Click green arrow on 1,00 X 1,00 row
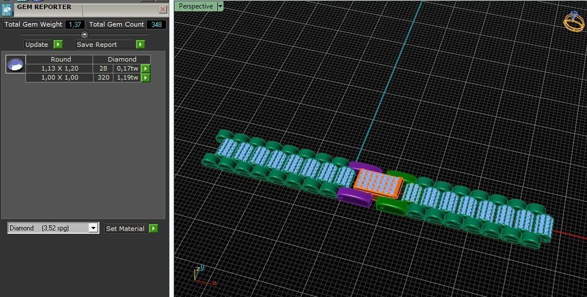587x297 pixels. click(x=145, y=77)
